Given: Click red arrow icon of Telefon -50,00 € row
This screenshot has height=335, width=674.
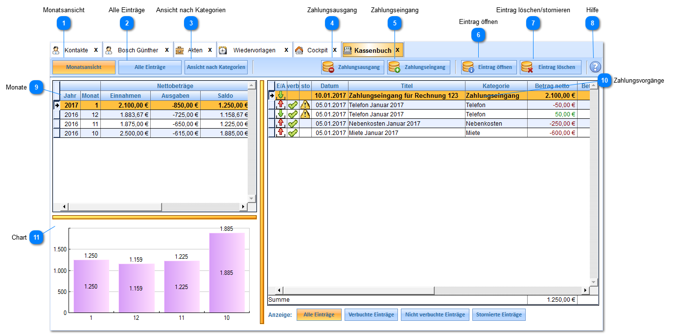Looking at the screenshot, I should point(281,105).
